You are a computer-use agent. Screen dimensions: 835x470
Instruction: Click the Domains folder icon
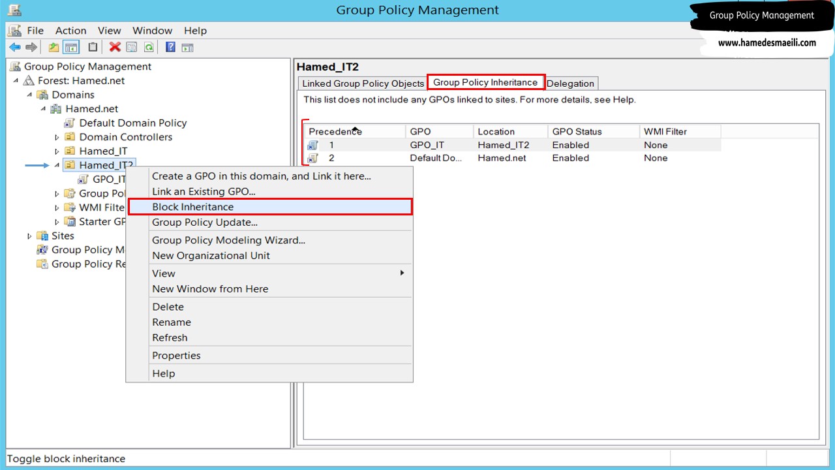pos(43,95)
